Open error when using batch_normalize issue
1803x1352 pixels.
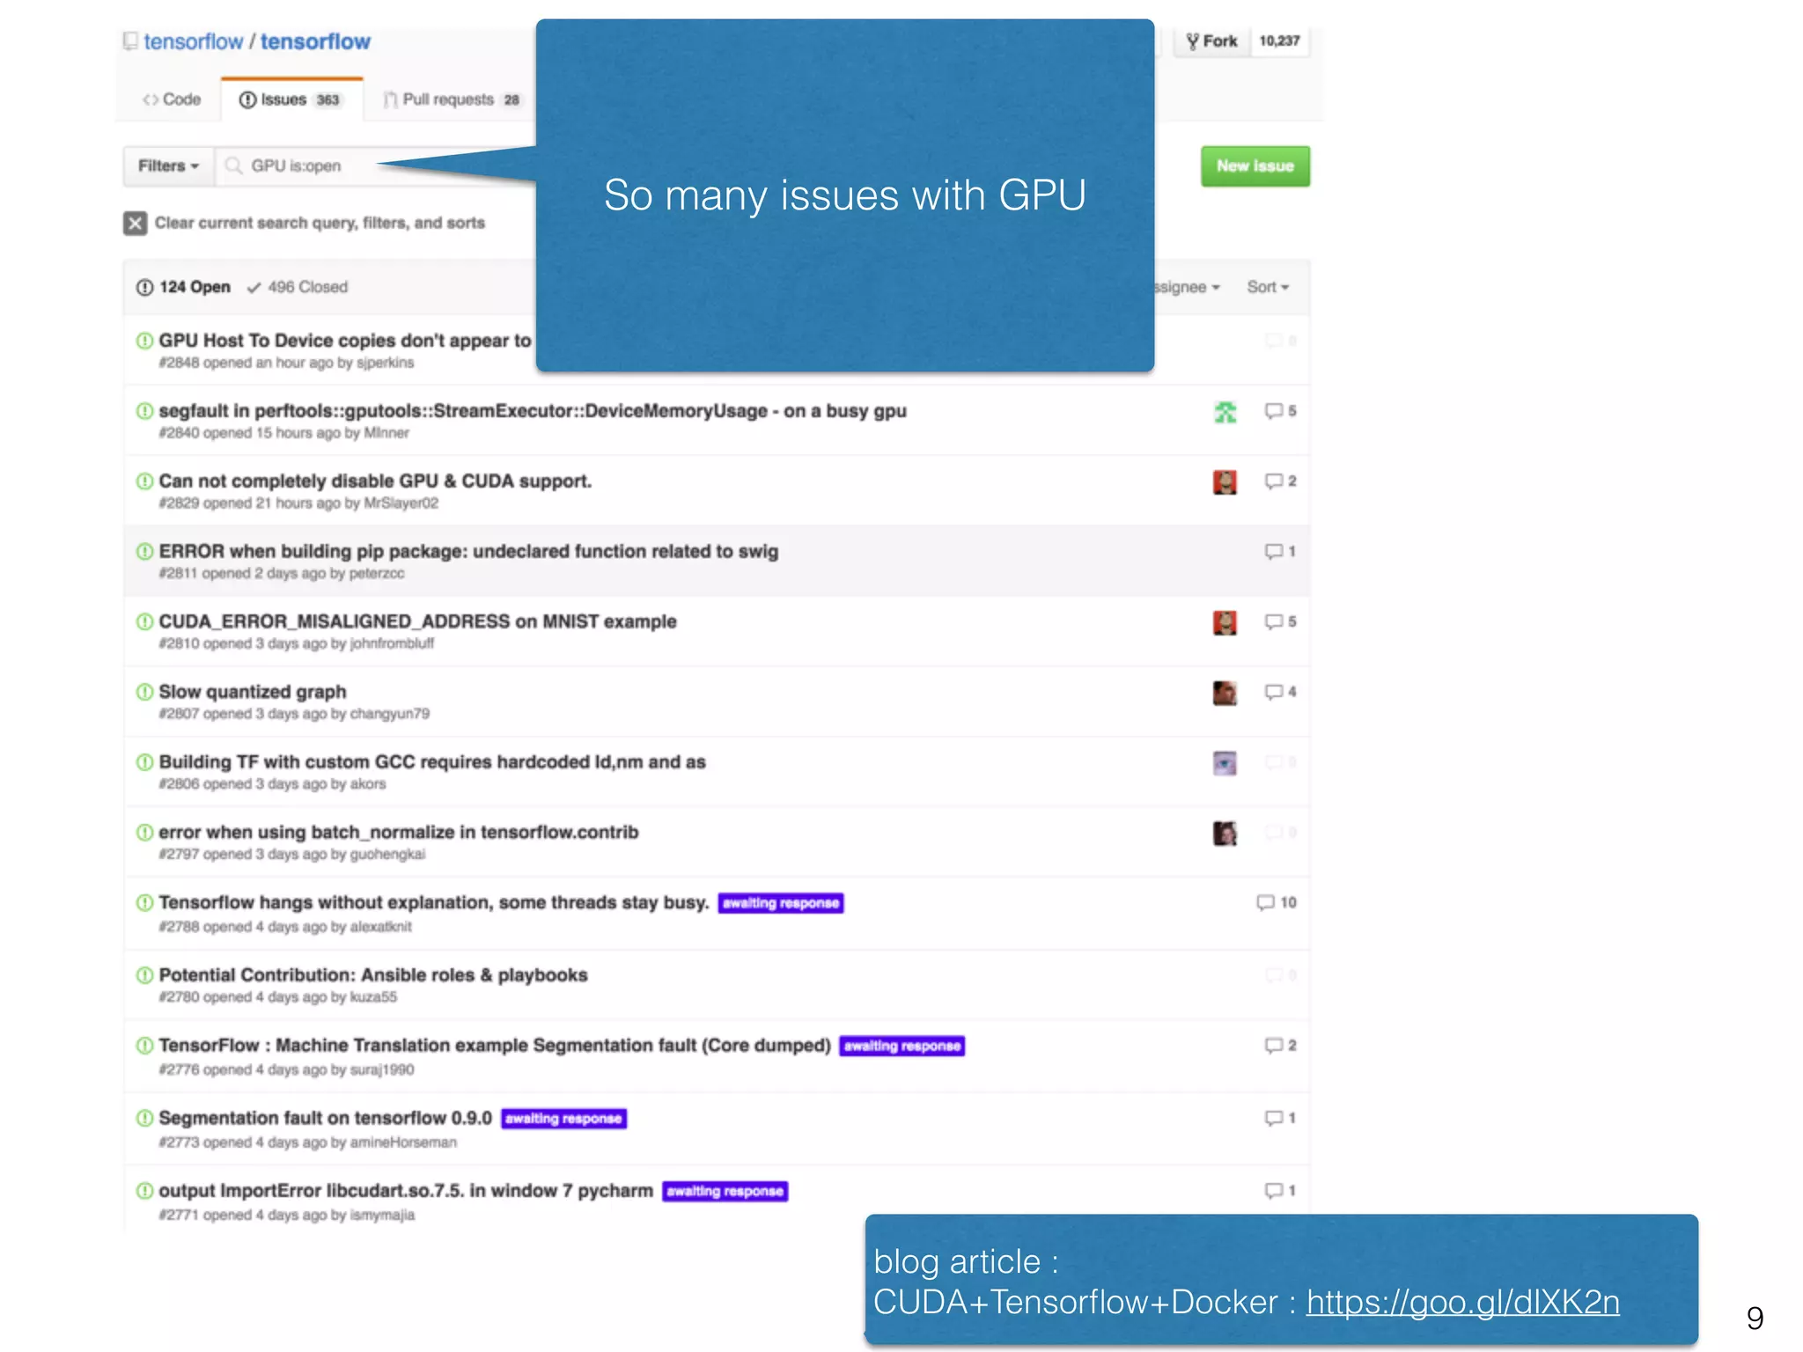(x=399, y=833)
